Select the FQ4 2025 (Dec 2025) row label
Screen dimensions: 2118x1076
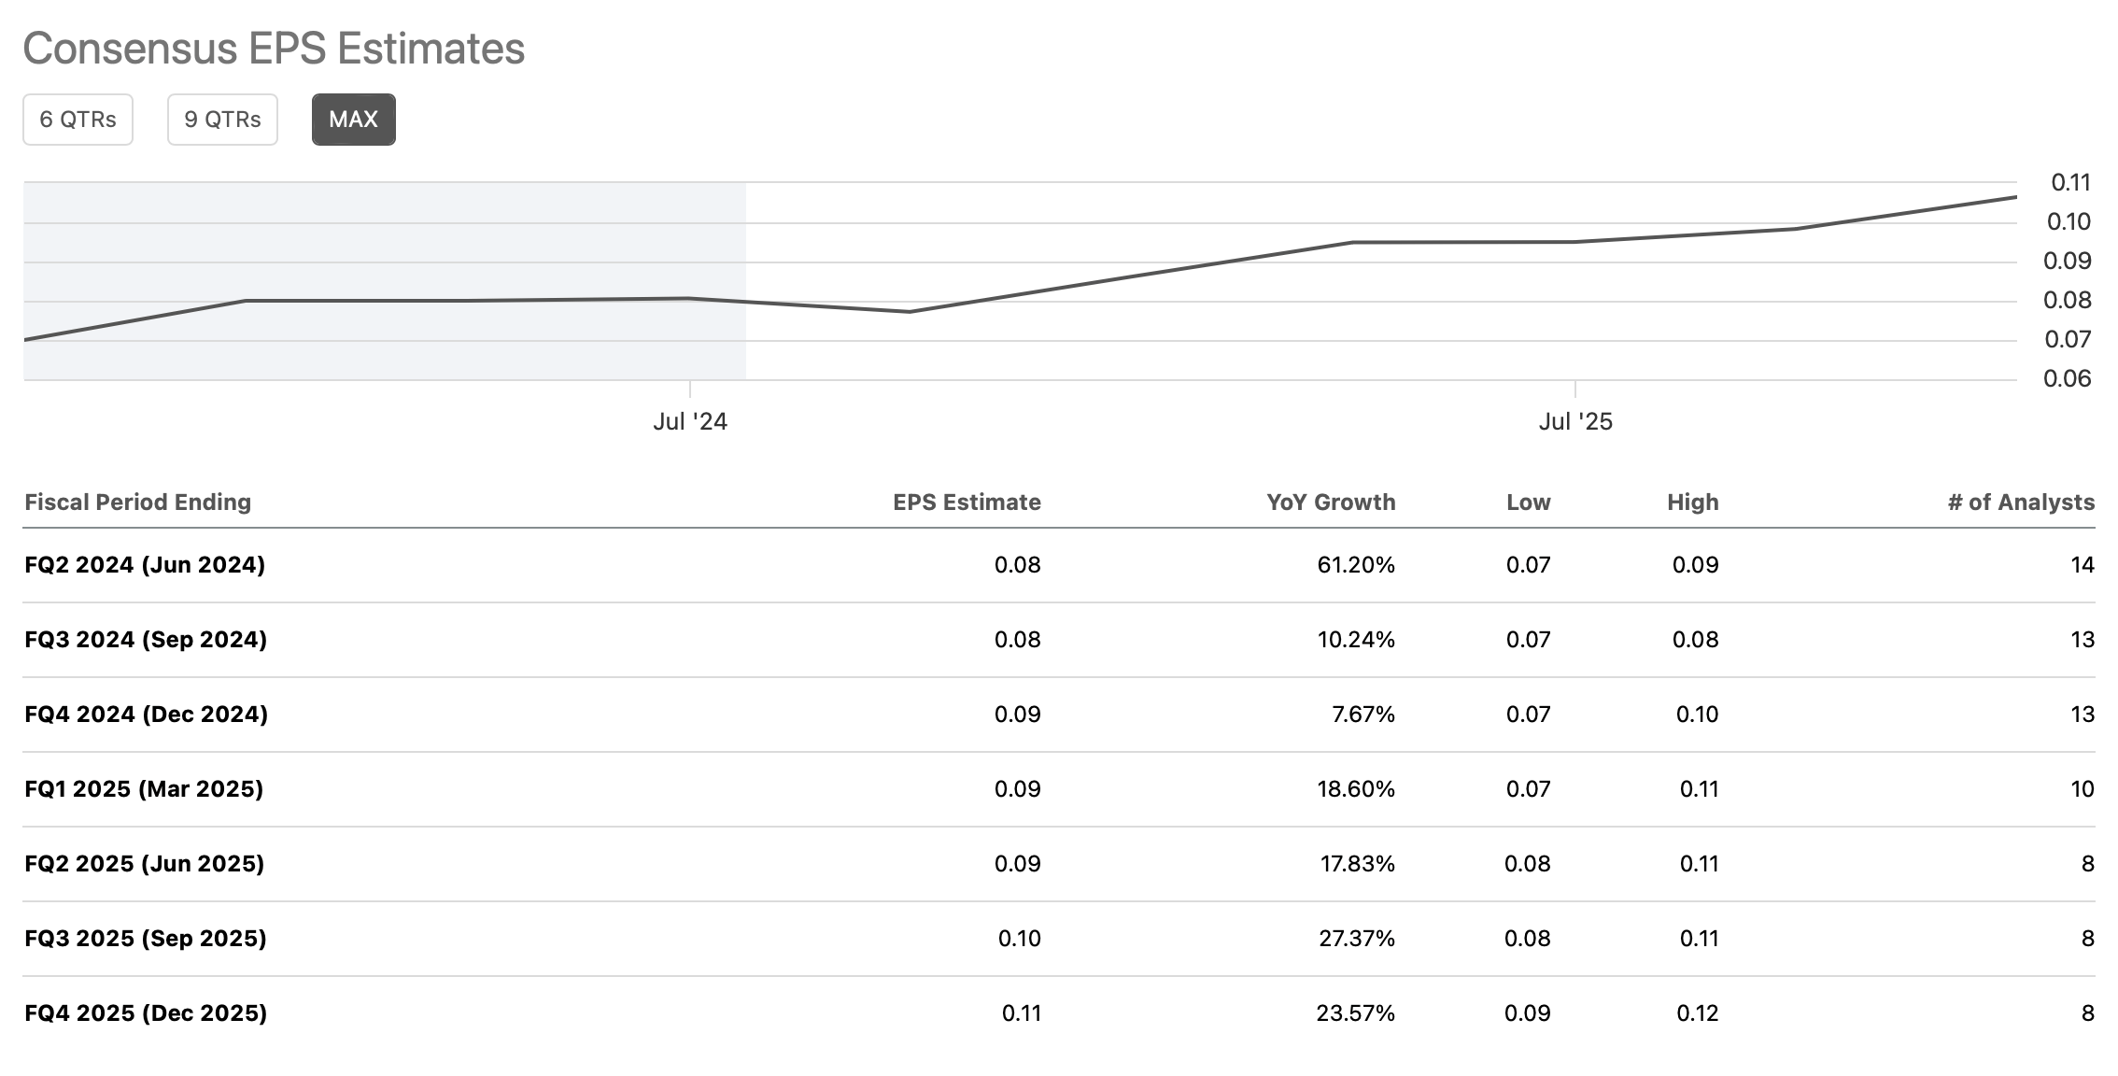point(146,1013)
